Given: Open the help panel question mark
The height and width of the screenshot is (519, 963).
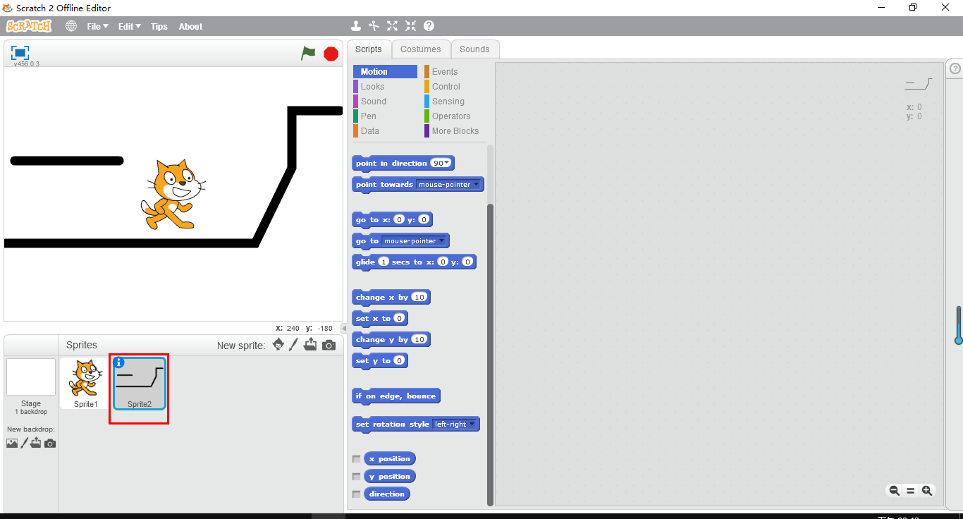Looking at the screenshot, I should coord(955,68).
